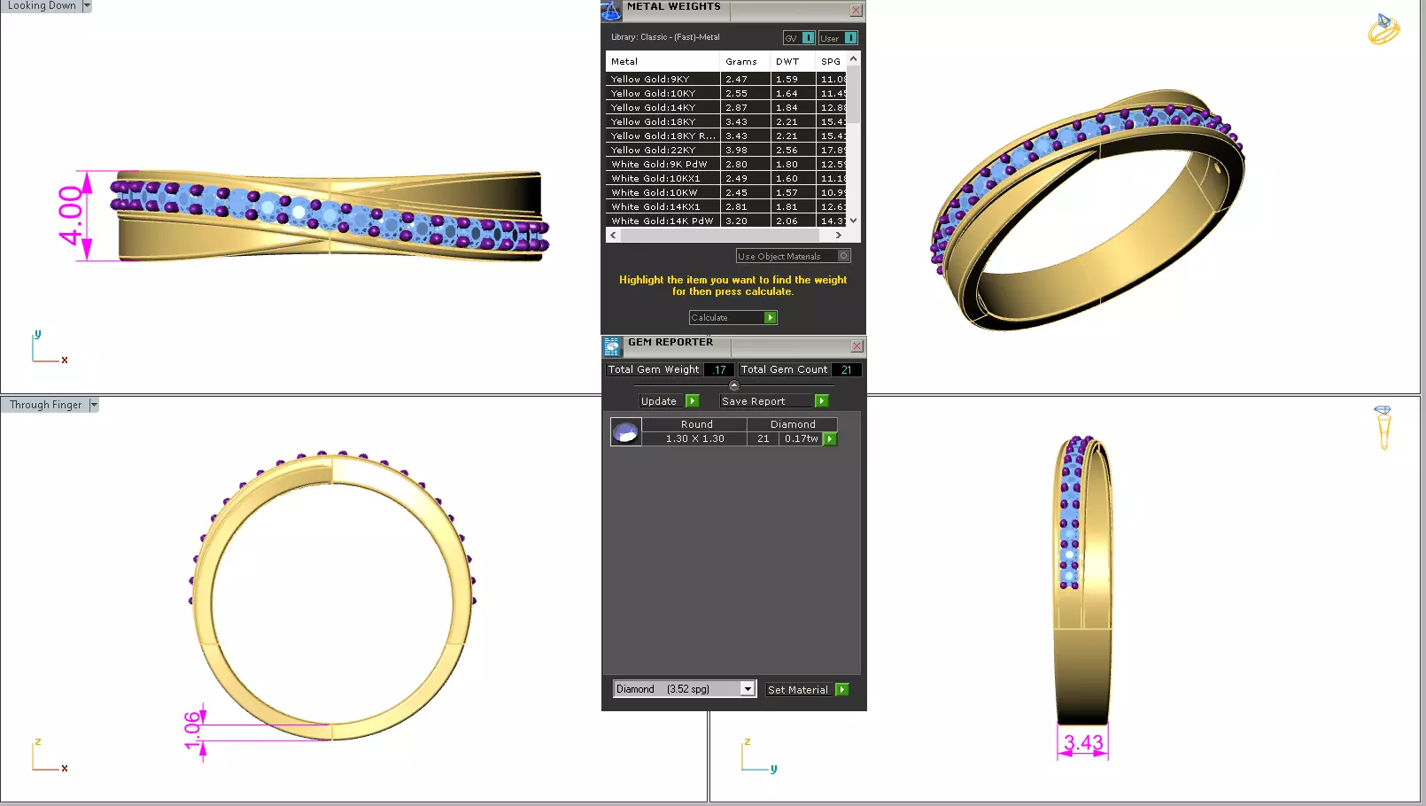Click green arrow beside 0.17tw gem row
The width and height of the screenshot is (1426, 806).
pos(830,439)
